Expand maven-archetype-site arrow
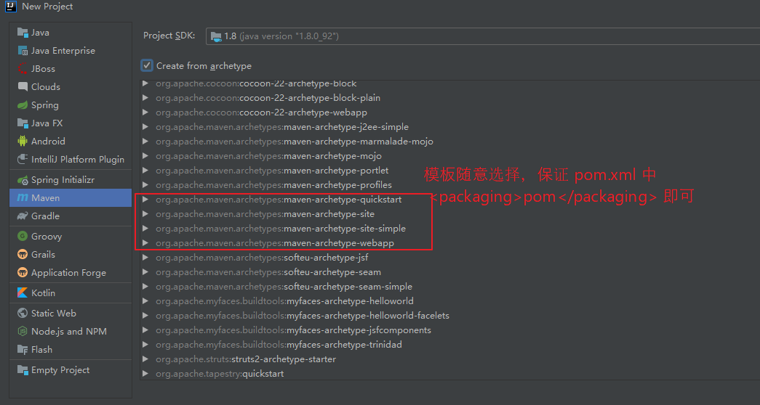The height and width of the screenshot is (405, 760). pyautogui.click(x=145, y=214)
